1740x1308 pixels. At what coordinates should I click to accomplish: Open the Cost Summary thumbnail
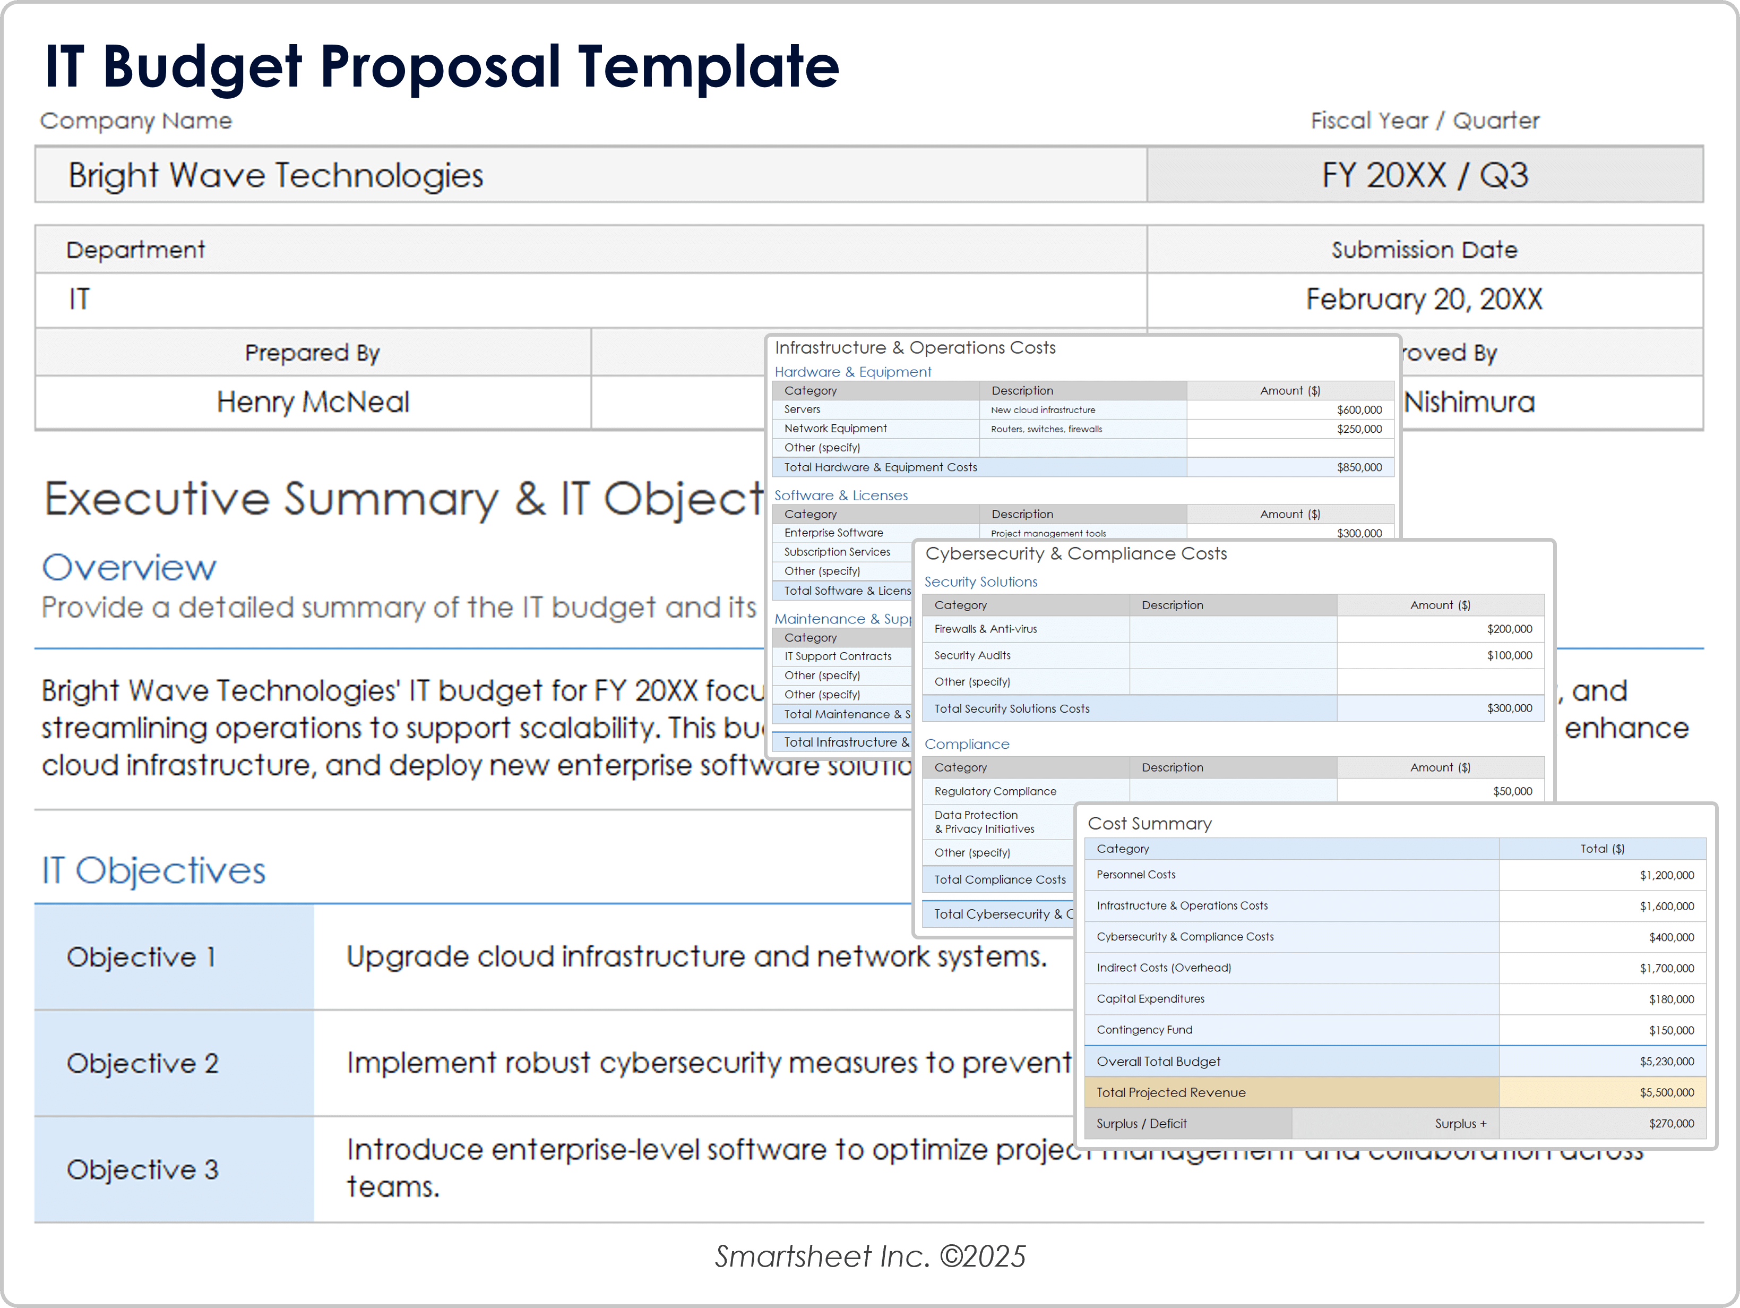pos(1149,823)
